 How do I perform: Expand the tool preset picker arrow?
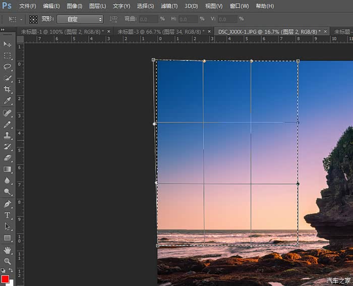[22, 19]
